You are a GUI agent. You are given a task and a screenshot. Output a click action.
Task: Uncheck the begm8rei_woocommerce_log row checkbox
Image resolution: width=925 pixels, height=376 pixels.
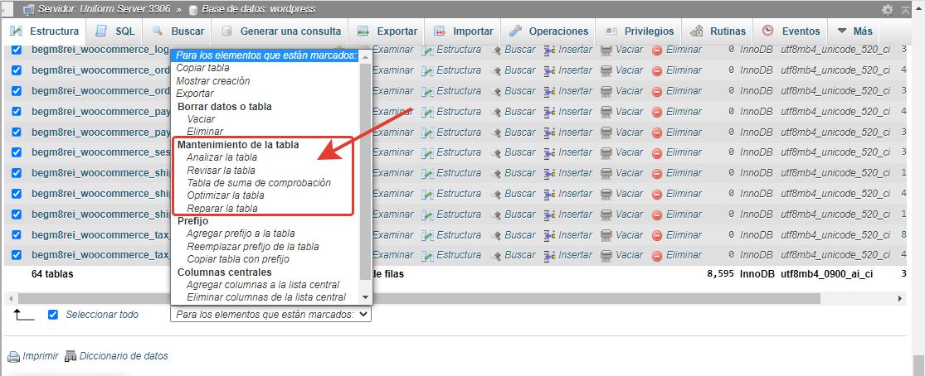pyautogui.click(x=17, y=50)
